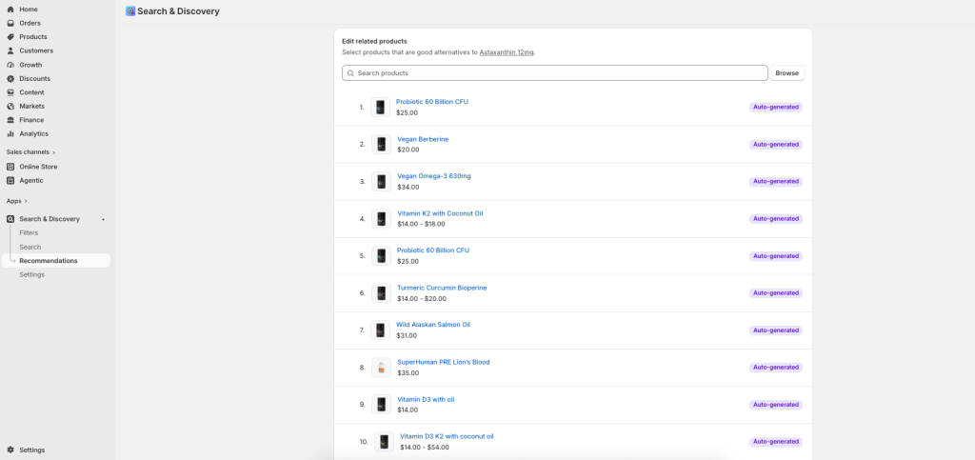Click the Finance bank icon
This screenshot has width=975, height=460.
(x=10, y=120)
